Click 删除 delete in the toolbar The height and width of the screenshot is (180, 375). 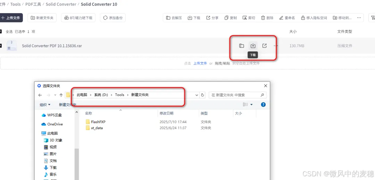pos(267,18)
